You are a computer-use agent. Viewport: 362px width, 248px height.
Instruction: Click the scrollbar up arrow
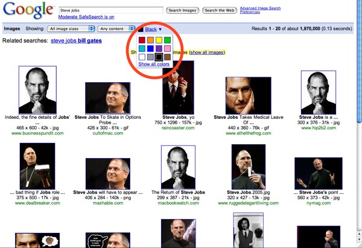pyautogui.click(x=360, y=234)
